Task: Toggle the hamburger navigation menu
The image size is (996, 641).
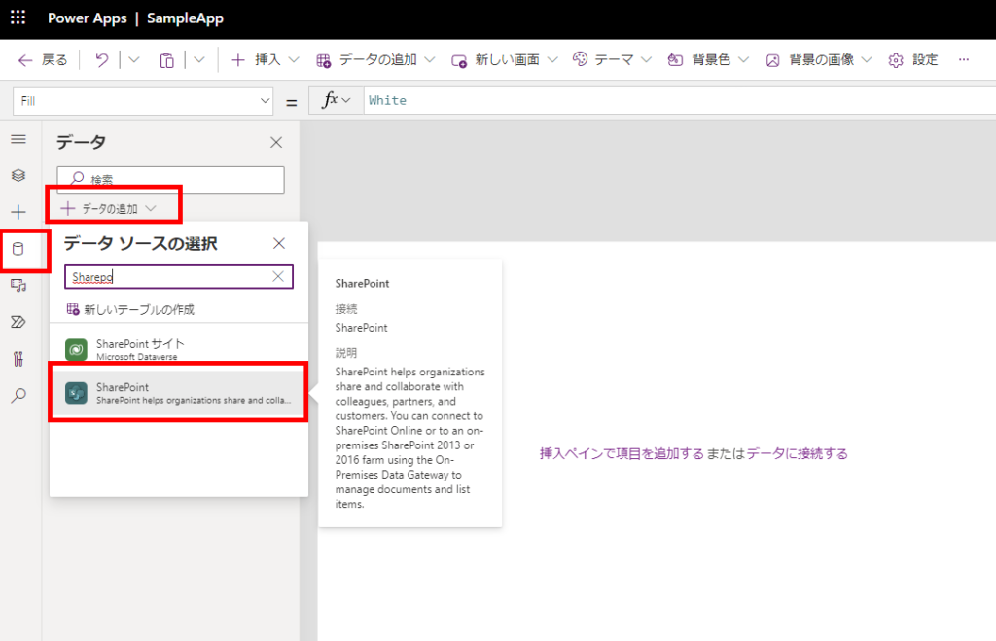Action: (18, 139)
